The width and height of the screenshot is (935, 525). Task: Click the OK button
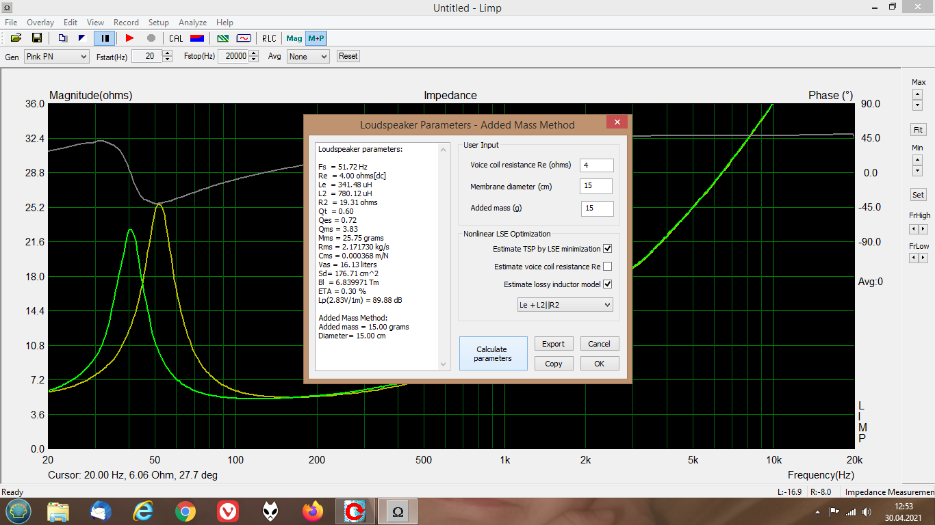600,364
